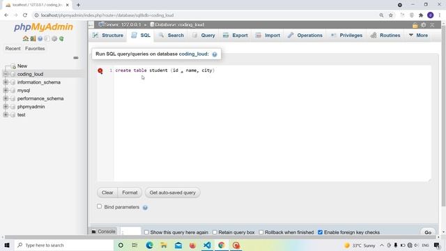Viewport: 446px width, 251px height.
Task: Open File Explorer from taskbar
Action: 164,245
